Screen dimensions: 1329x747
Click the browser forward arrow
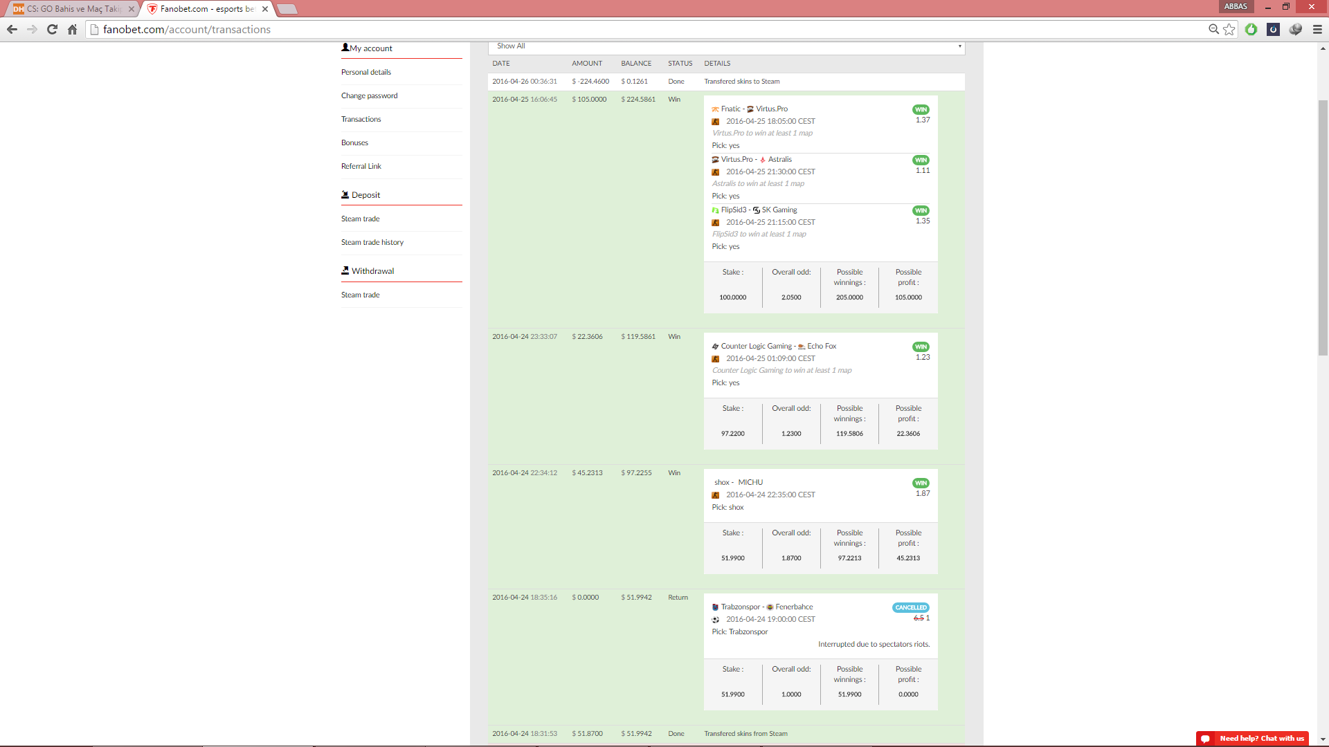[x=32, y=29]
